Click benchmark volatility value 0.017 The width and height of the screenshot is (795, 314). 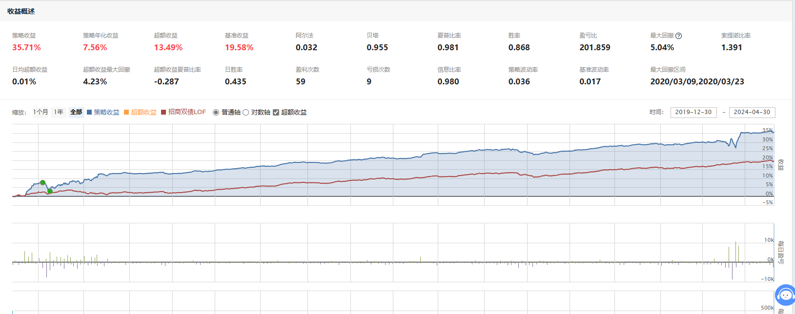pos(590,81)
